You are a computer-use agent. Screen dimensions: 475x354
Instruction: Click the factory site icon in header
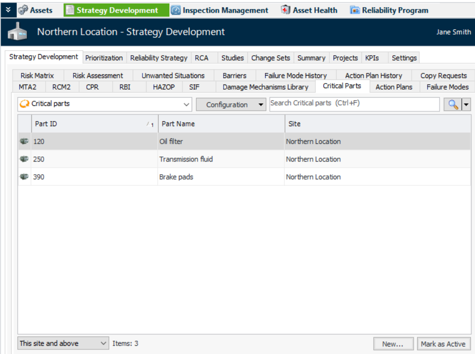pyautogui.click(x=17, y=31)
